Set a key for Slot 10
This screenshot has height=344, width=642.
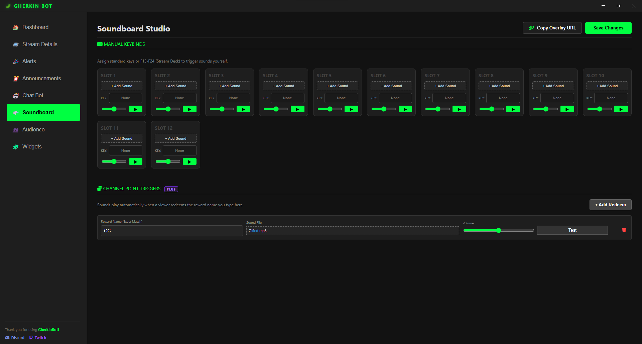pos(611,98)
